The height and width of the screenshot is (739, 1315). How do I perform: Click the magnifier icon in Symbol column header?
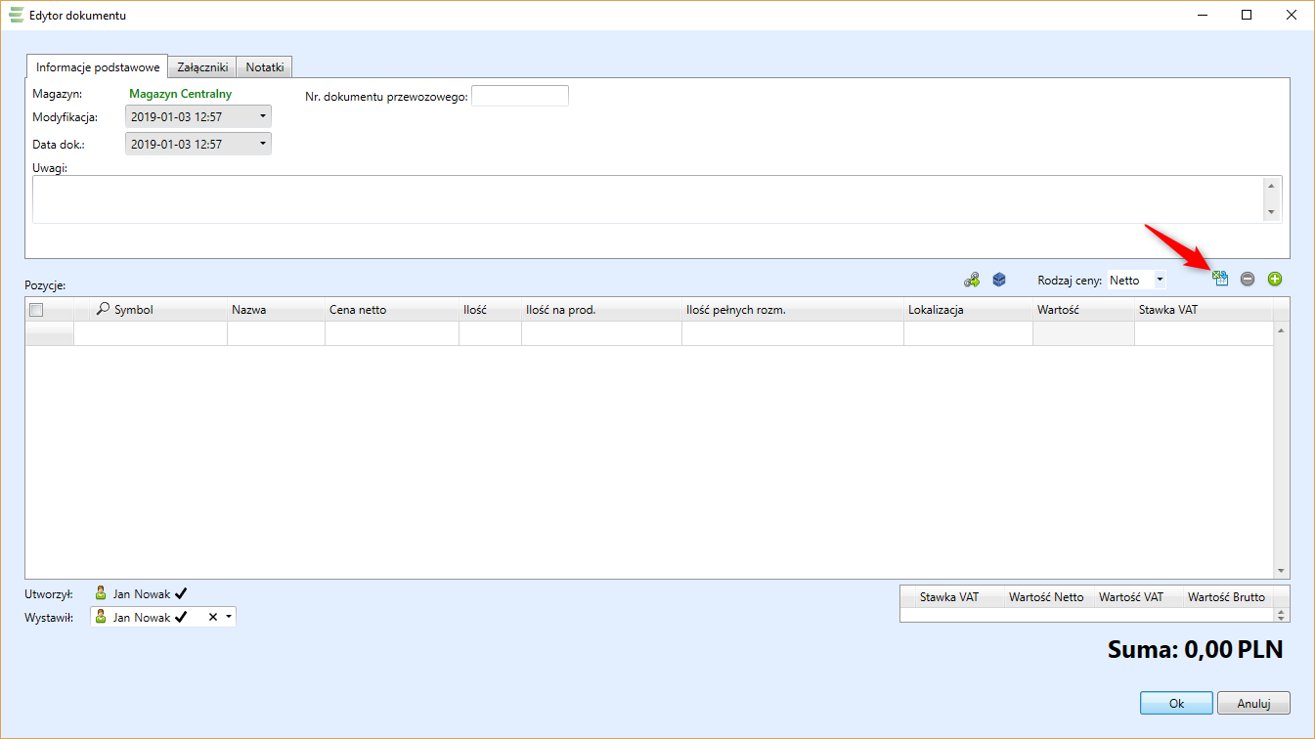104,310
